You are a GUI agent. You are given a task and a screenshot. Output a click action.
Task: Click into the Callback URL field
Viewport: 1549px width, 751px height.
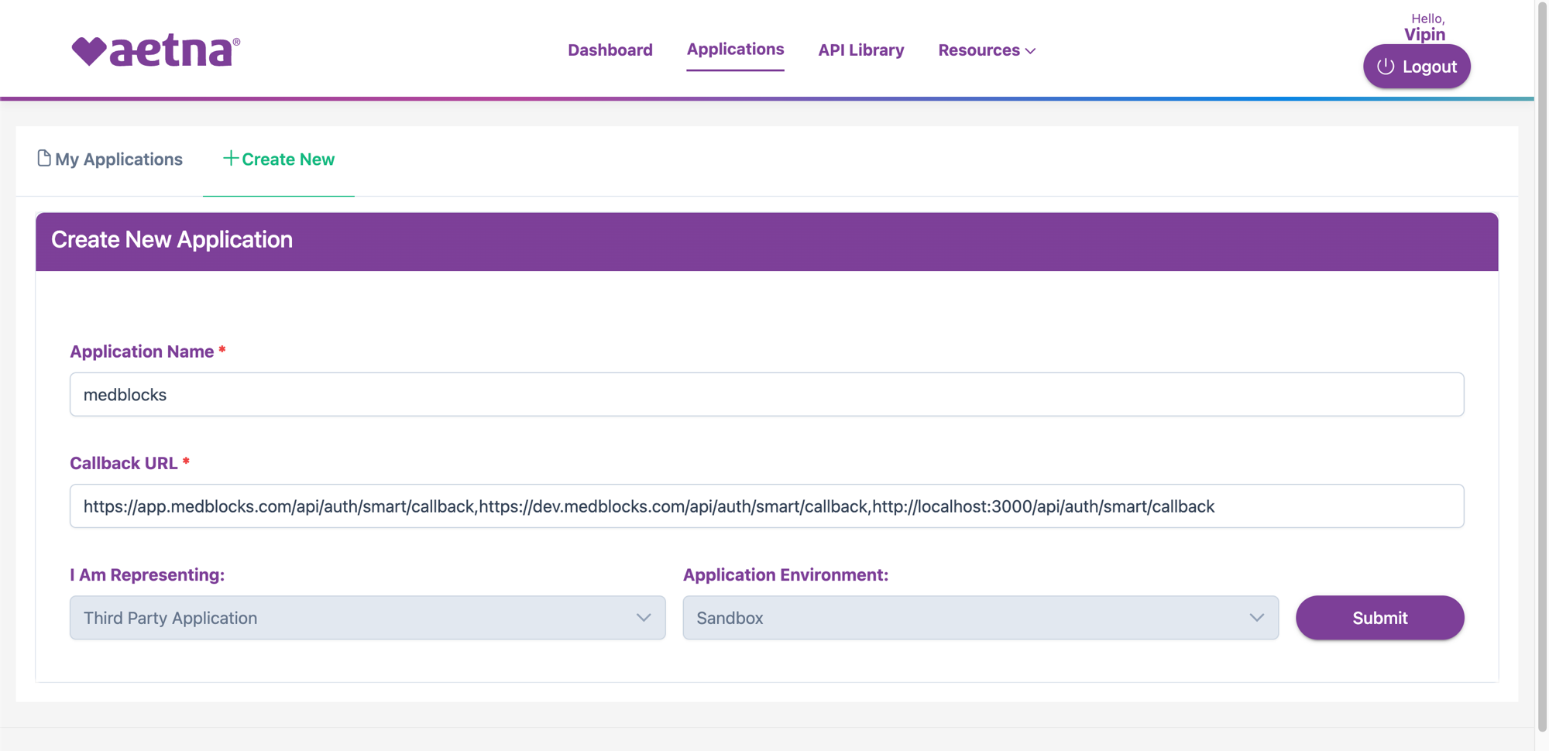[x=767, y=506]
